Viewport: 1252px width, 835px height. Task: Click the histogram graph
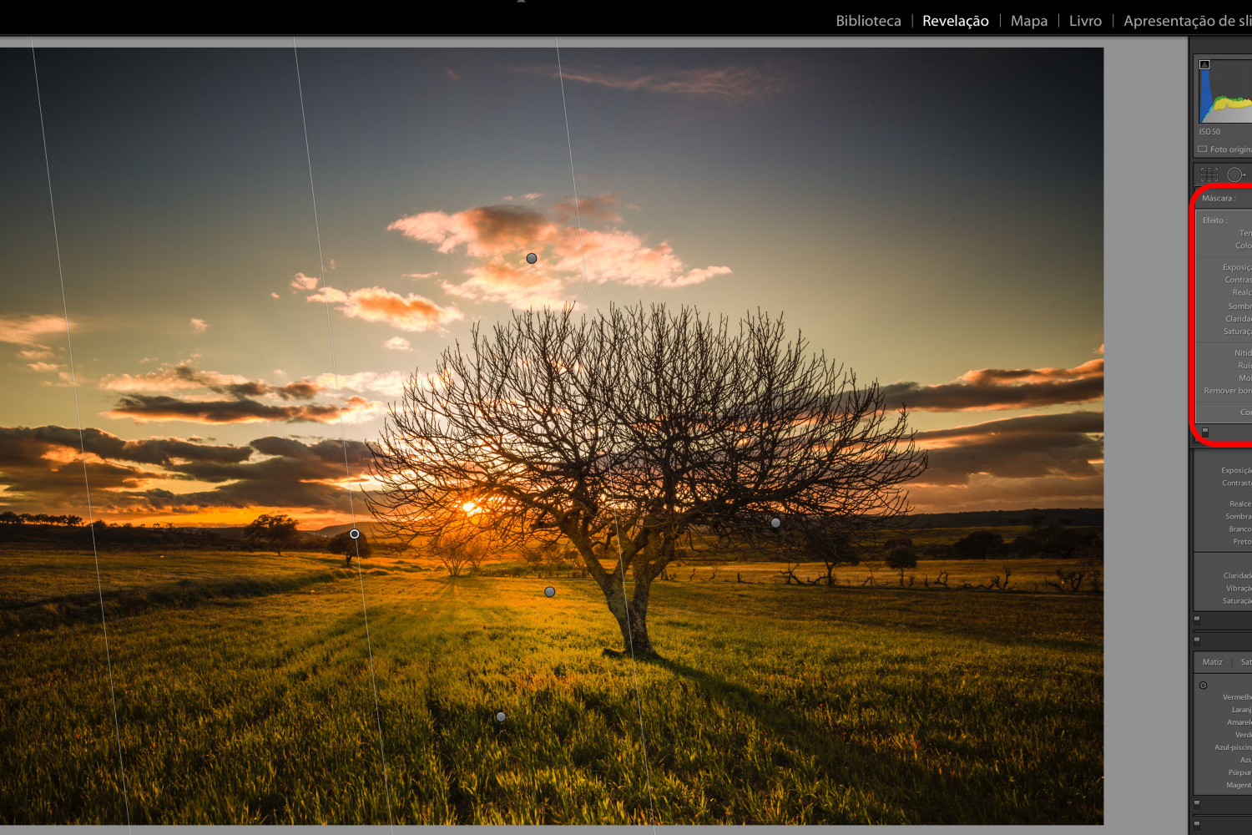click(x=1225, y=91)
